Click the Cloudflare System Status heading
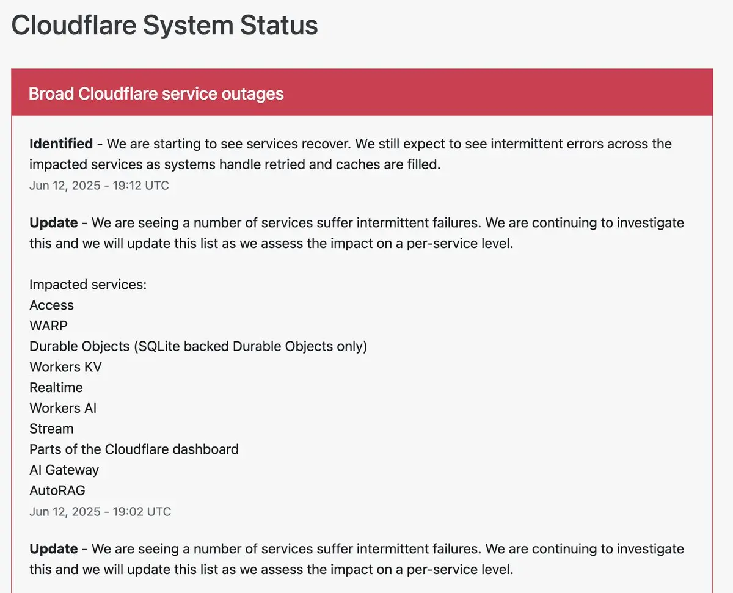The height and width of the screenshot is (593, 733). coord(164,26)
